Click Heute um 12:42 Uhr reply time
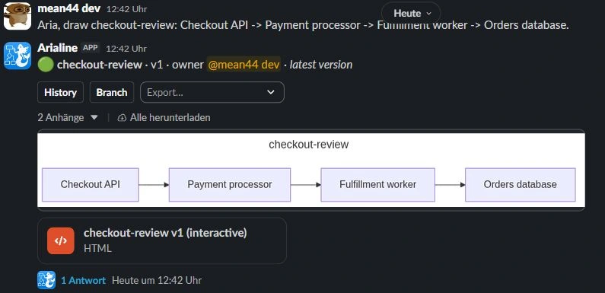Viewport: 605px width, 293px height. pyautogui.click(x=157, y=280)
